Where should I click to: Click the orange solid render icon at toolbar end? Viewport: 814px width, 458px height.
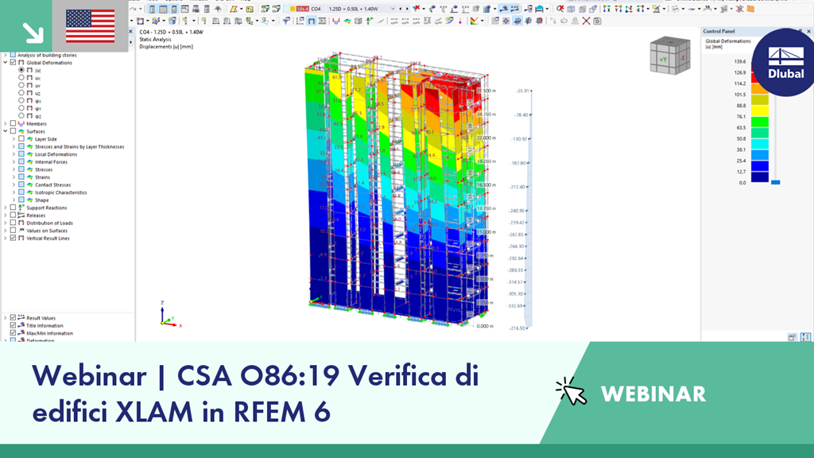tap(750, 9)
